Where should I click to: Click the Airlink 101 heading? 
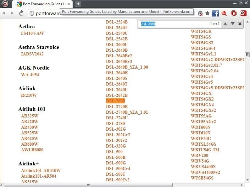coord(32,109)
